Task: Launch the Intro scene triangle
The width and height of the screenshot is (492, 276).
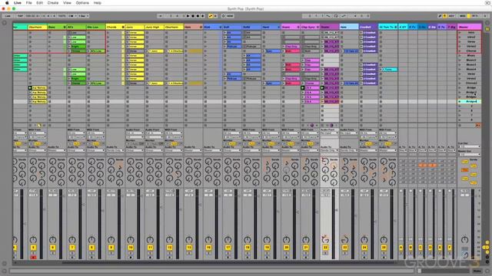Action: pos(460,32)
